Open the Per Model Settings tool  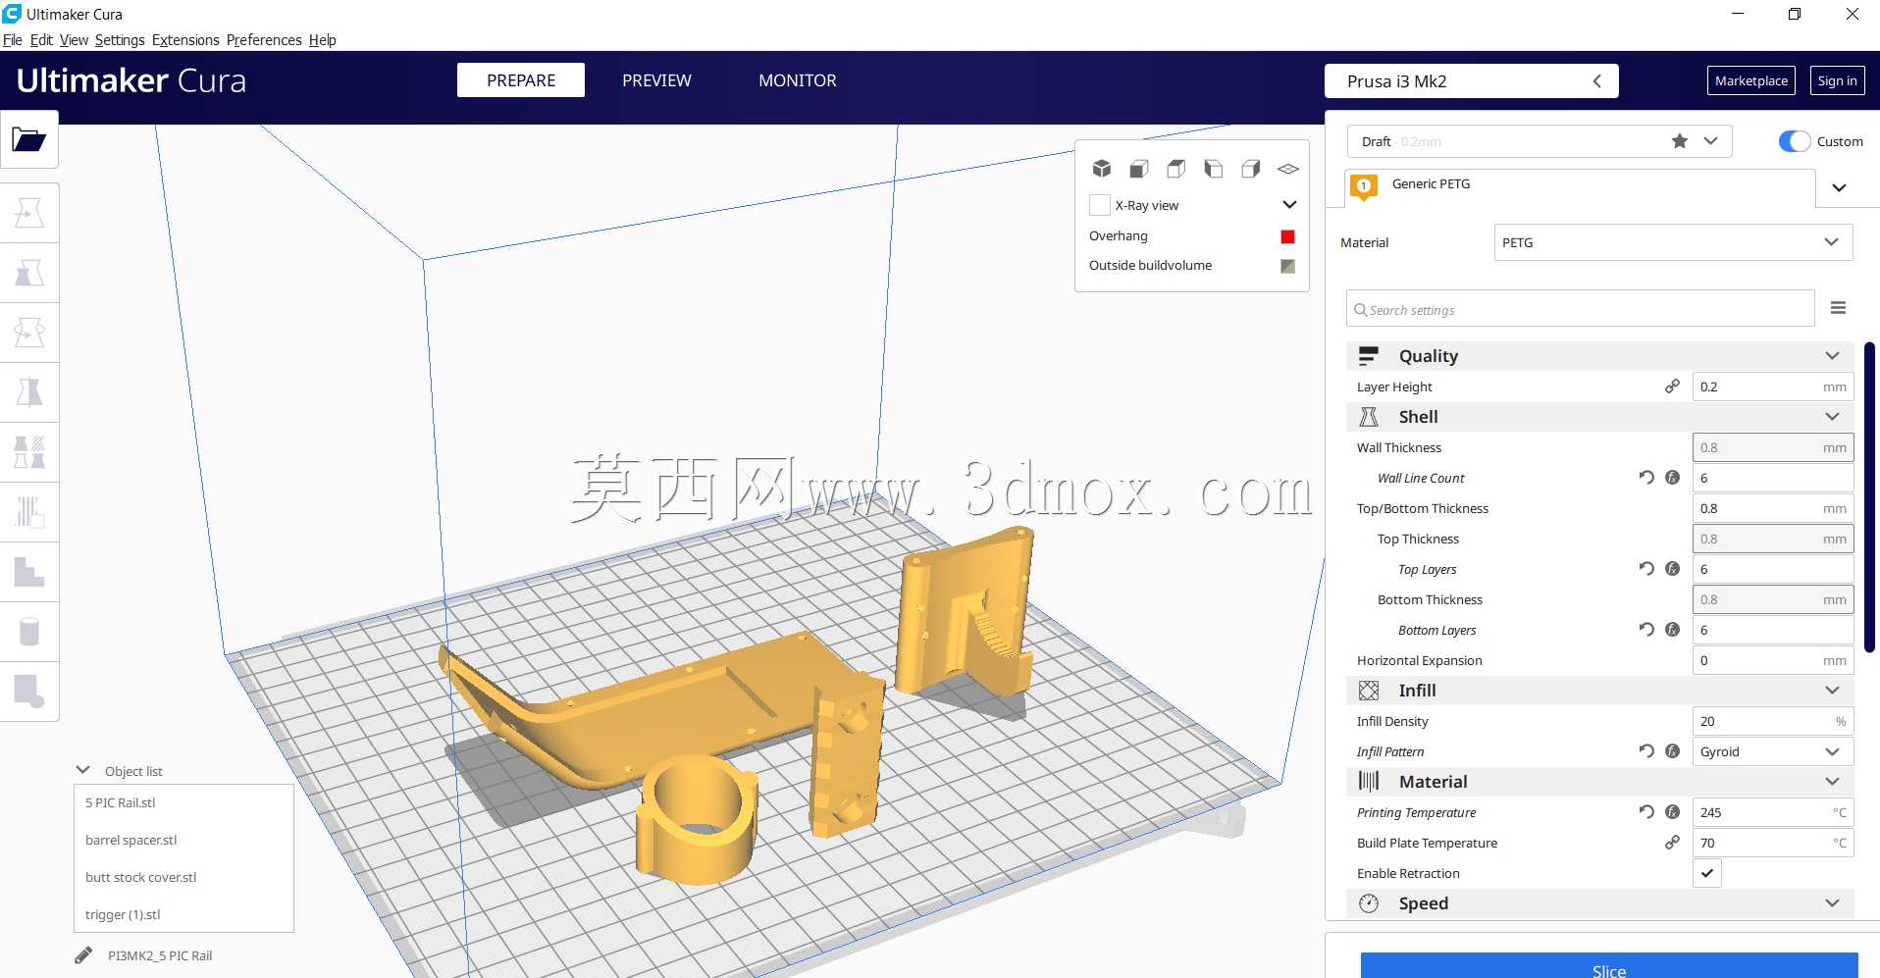coord(29,452)
